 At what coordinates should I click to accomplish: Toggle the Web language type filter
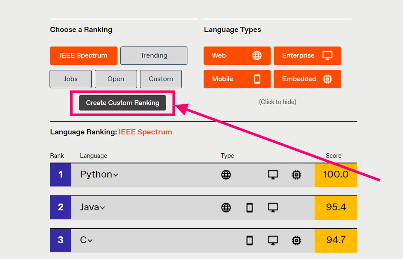(237, 55)
